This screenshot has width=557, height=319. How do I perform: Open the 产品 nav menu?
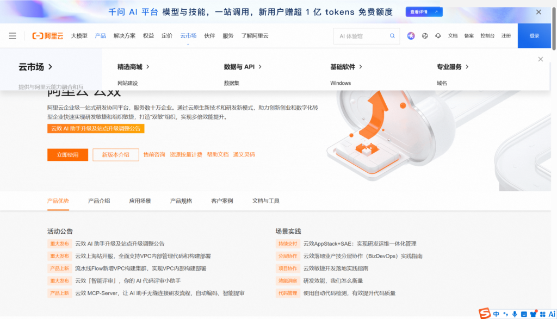[101, 36]
